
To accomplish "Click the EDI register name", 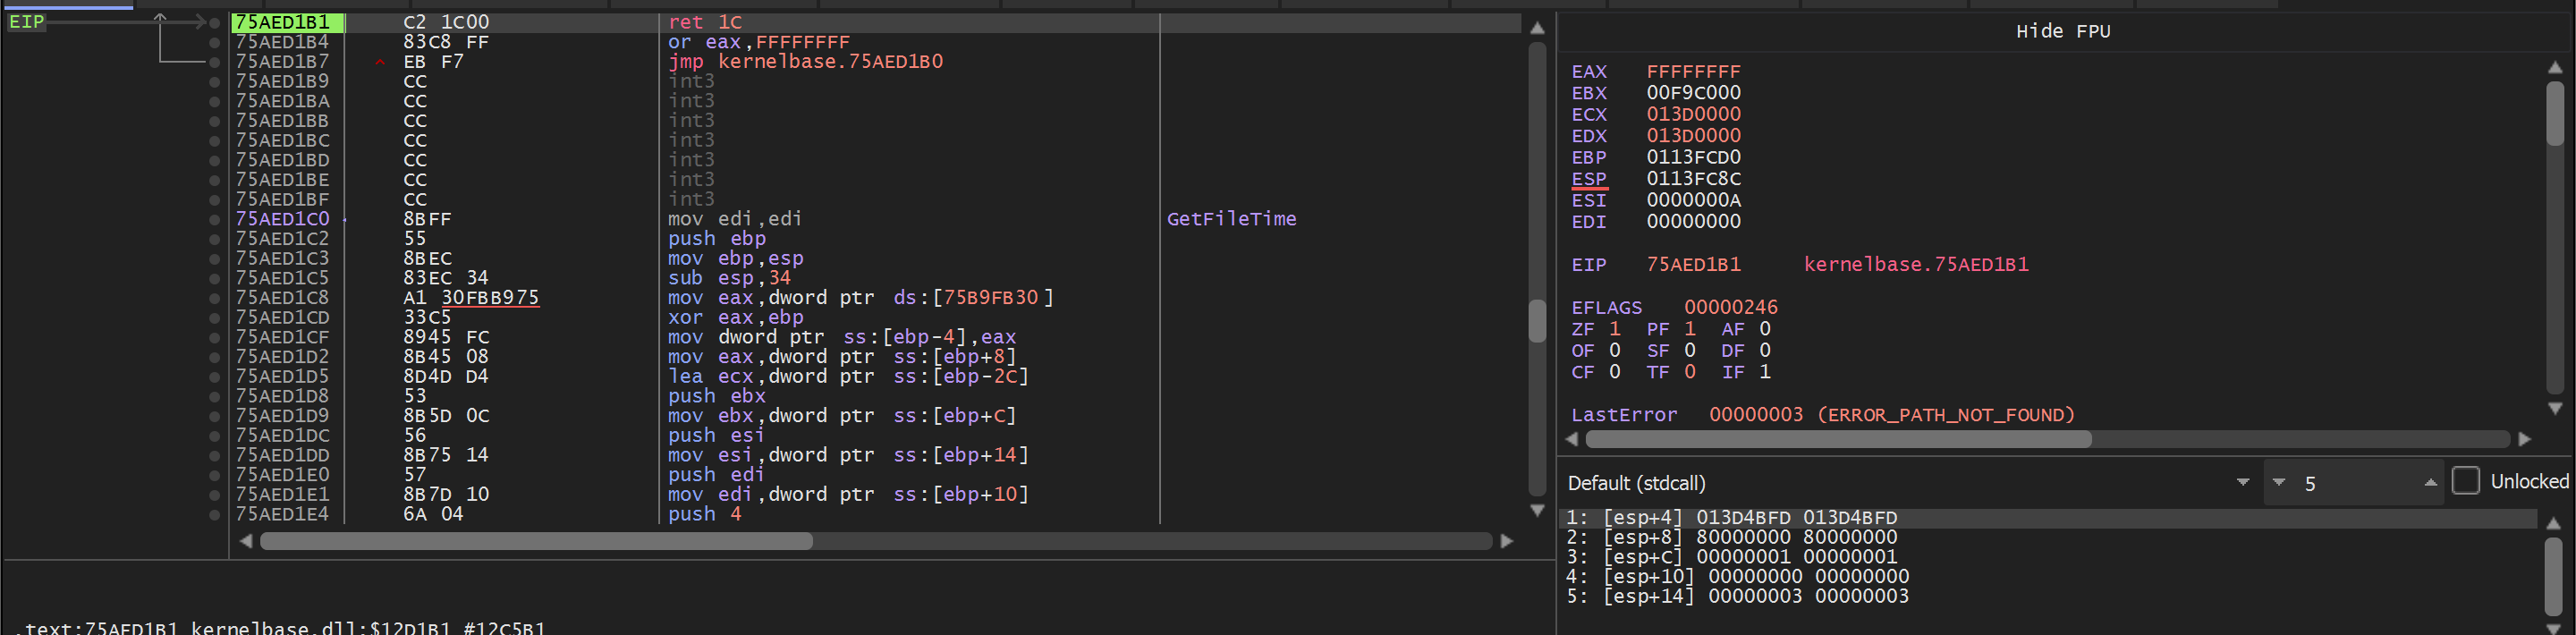I will 1588,222.
